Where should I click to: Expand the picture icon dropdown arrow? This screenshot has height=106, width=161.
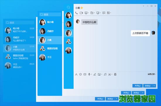click(102, 74)
